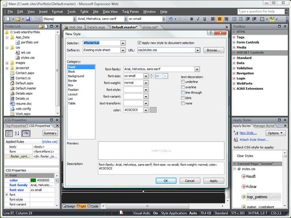This screenshot has height=218, width=291.
Task: Click new page icon in Folder List
Action: (x=46, y=26)
